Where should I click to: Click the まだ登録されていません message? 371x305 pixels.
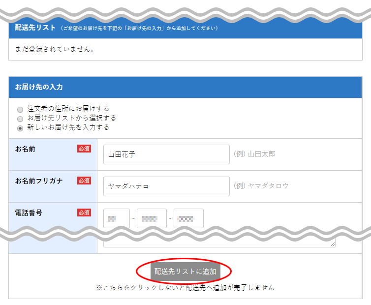pyautogui.click(x=55, y=49)
